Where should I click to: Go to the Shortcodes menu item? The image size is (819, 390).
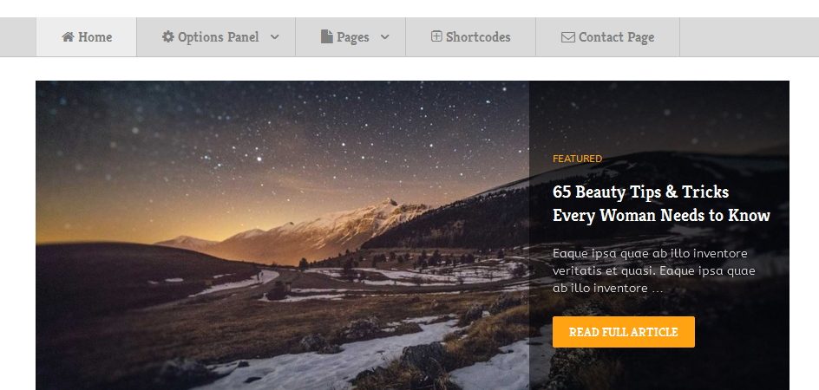pyautogui.click(x=470, y=37)
